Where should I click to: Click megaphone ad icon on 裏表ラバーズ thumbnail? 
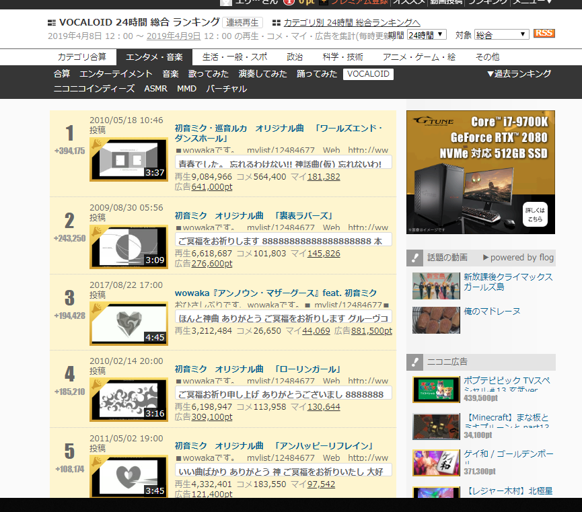click(x=97, y=231)
